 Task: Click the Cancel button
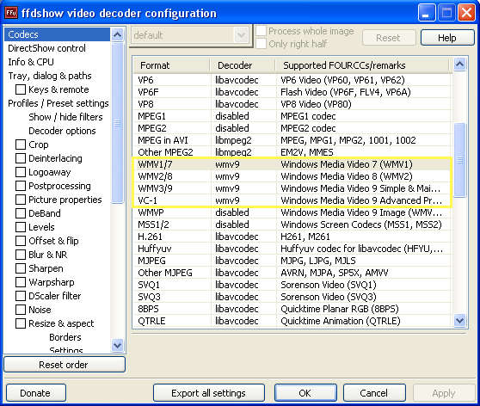[x=374, y=393]
